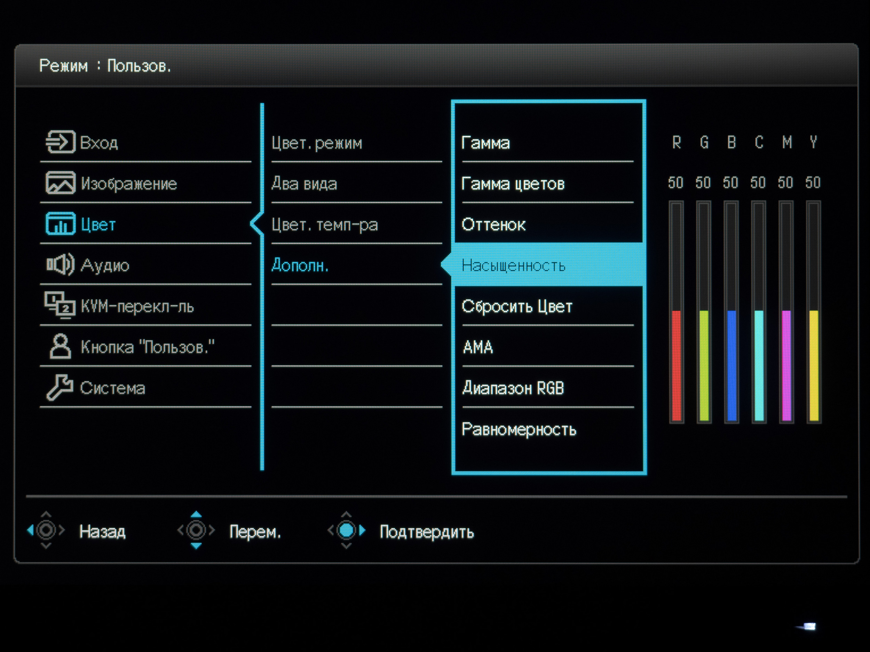The width and height of the screenshot is (870, 652).
Task: Open the Диапазон RGB setting
Action: 513,389
